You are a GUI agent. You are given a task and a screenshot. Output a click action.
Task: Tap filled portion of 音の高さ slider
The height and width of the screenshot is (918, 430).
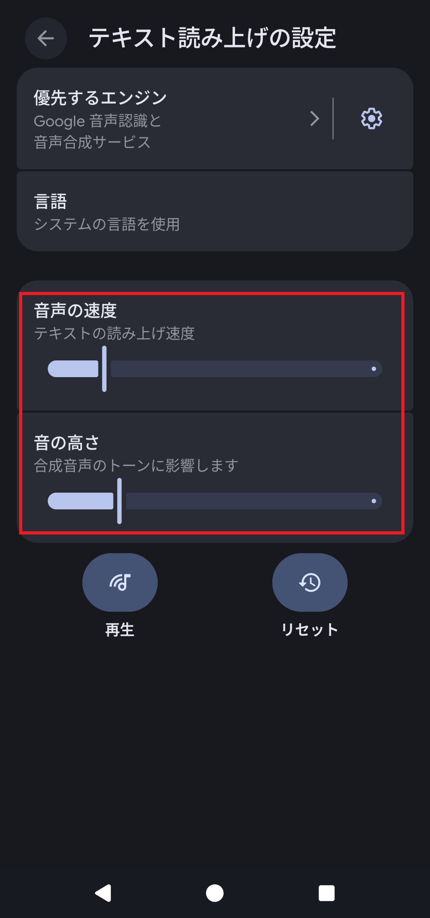click(80, 501)
